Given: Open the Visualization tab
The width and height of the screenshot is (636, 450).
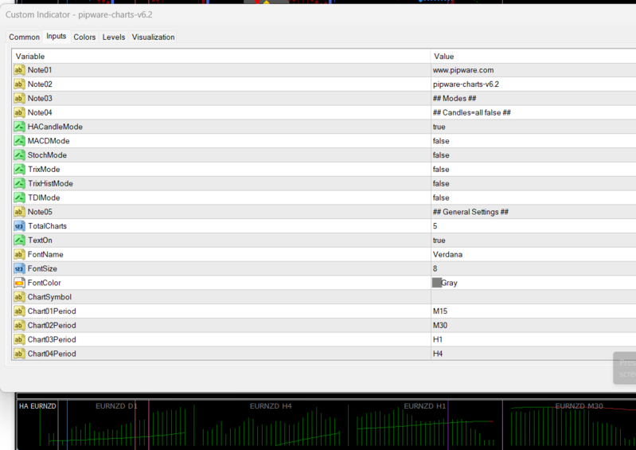Looking at the screenshot, I should 154,37.
